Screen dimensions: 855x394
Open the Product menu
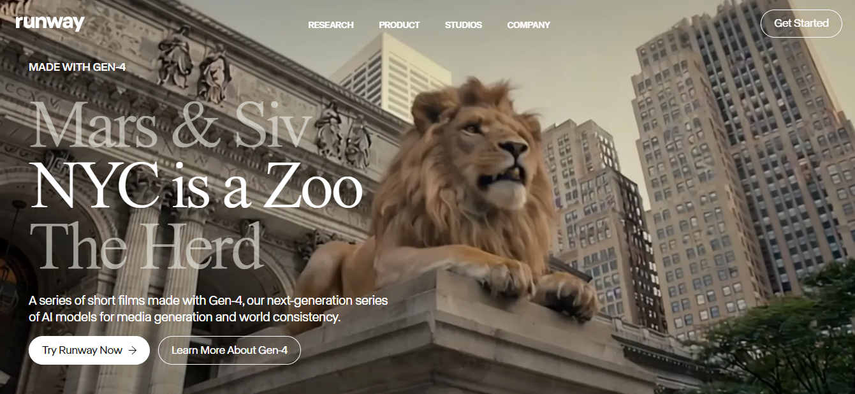pos(399,25)
